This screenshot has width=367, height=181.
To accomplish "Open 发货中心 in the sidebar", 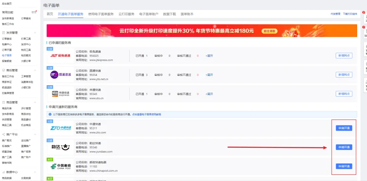I will pos(26,45).
